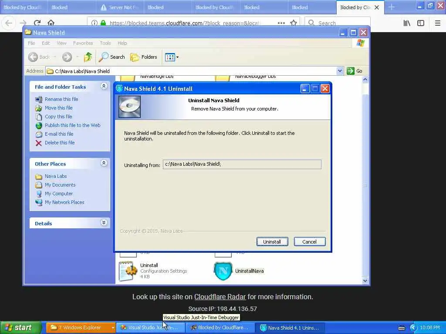The image size is (446, 334).
Task: Open Tools menu in Explorer window
Action: [105, 43]
